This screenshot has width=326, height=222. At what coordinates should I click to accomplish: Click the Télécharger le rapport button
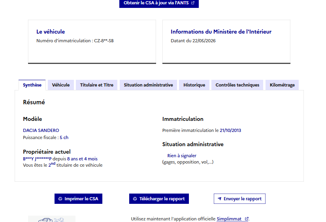[159, 199]
